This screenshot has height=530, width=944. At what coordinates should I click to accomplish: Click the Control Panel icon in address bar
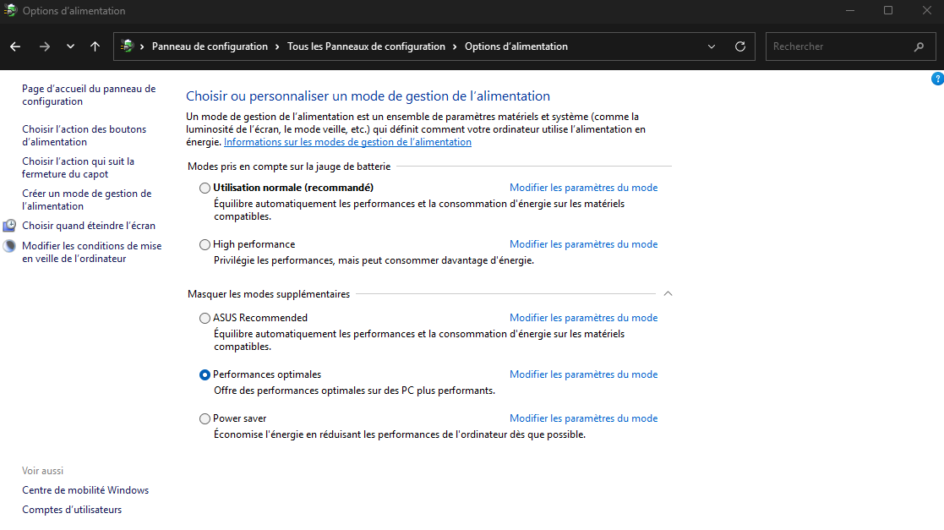pyautogui.click(x=127, y=46)
